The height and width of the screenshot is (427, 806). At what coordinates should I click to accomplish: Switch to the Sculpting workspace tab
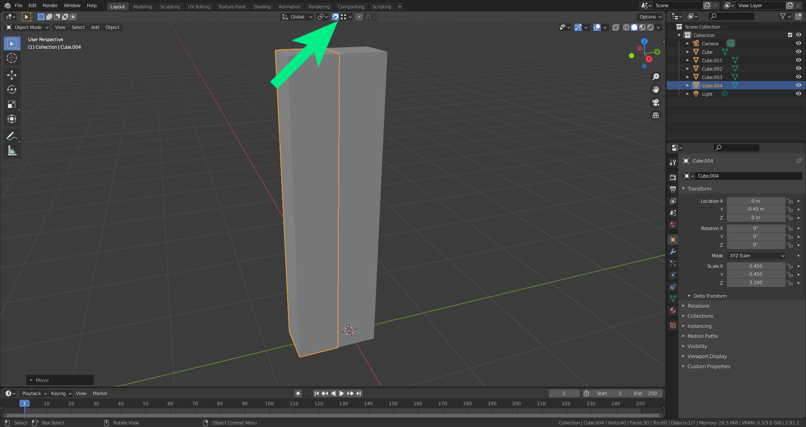coord(170,7)
